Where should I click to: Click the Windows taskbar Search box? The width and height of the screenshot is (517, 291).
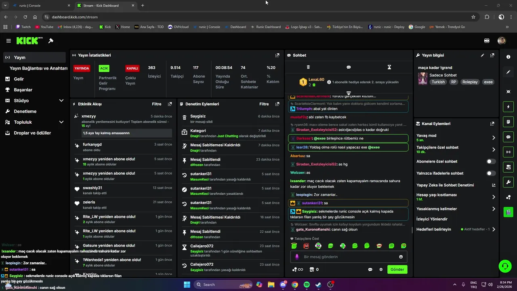click(x=223, y=285)
